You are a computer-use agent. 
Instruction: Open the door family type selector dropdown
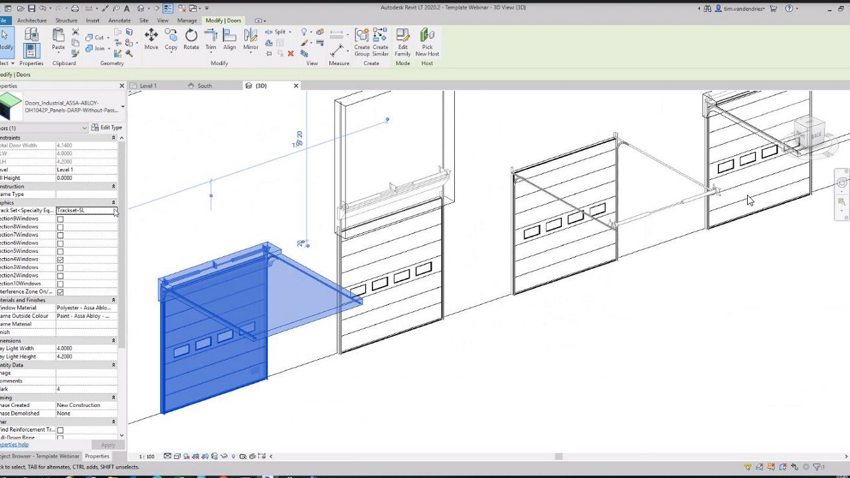coord(122,107)
